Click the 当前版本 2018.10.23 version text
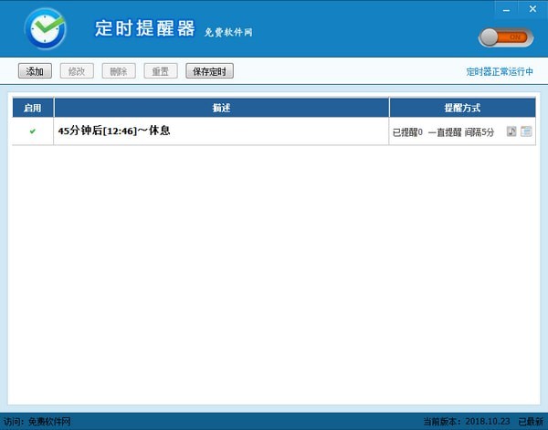 (467, 422)
